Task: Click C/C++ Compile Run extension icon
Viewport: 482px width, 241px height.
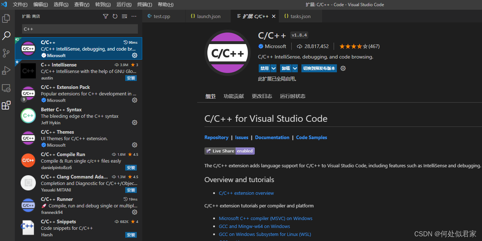Action: point(28,160)
